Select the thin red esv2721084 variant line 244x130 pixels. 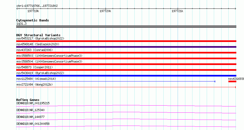pyautogui.click(x=126, y=87)
